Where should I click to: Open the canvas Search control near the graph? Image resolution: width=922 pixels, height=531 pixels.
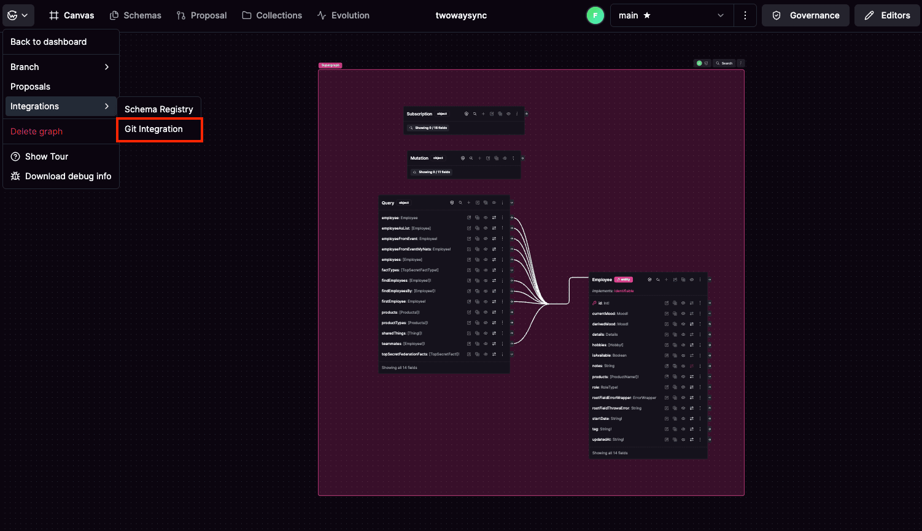724,63
